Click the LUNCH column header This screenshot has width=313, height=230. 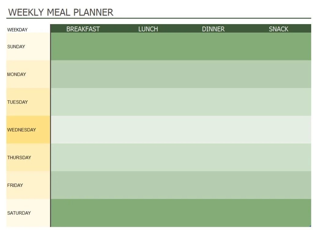148,29
